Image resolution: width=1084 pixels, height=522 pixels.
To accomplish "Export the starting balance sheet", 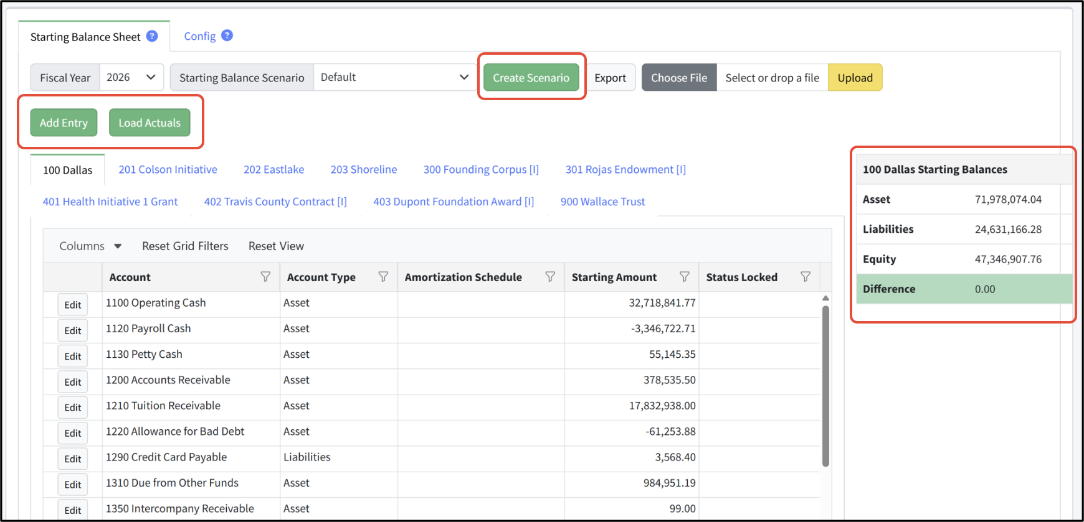I will click(x=610, y=78).
